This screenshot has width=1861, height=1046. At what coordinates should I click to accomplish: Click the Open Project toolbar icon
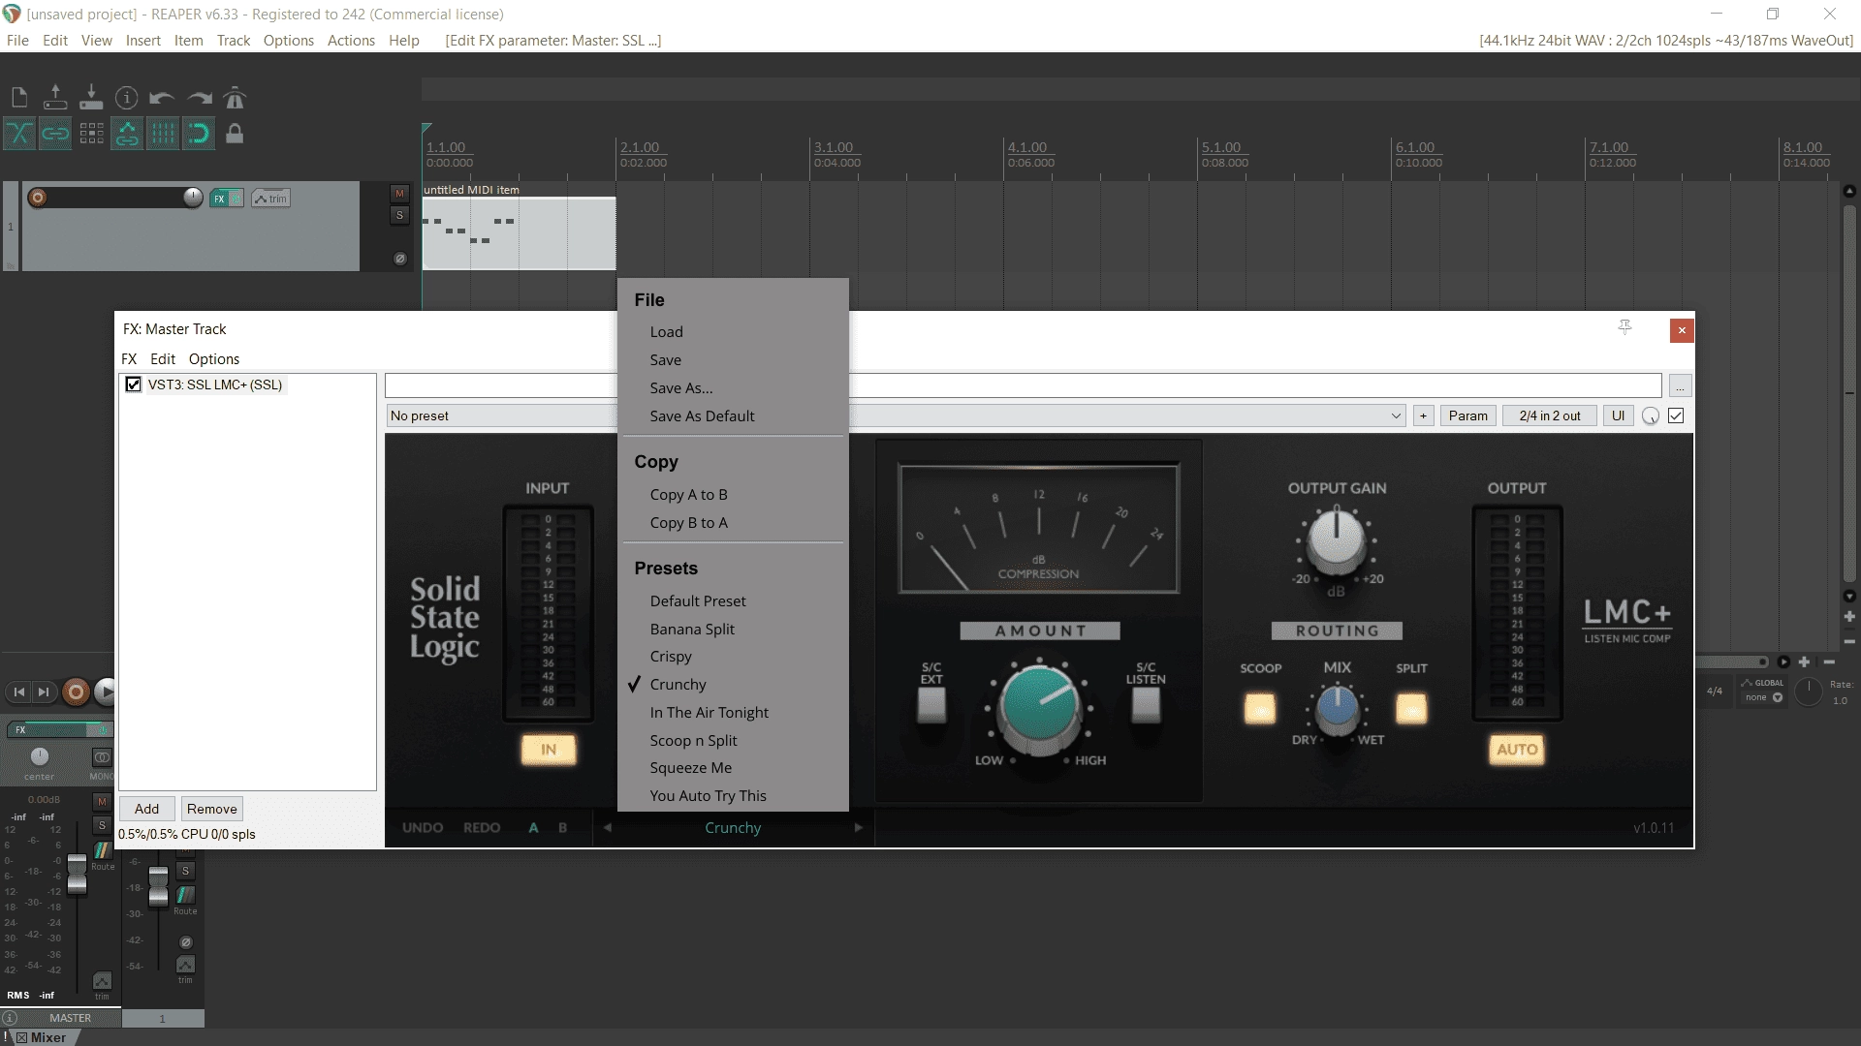click(55, 97)
